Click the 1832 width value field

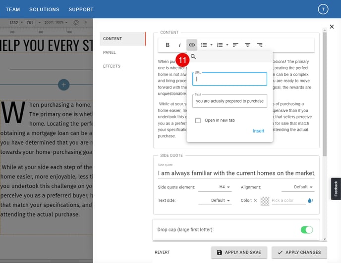(x=14, y=23)
